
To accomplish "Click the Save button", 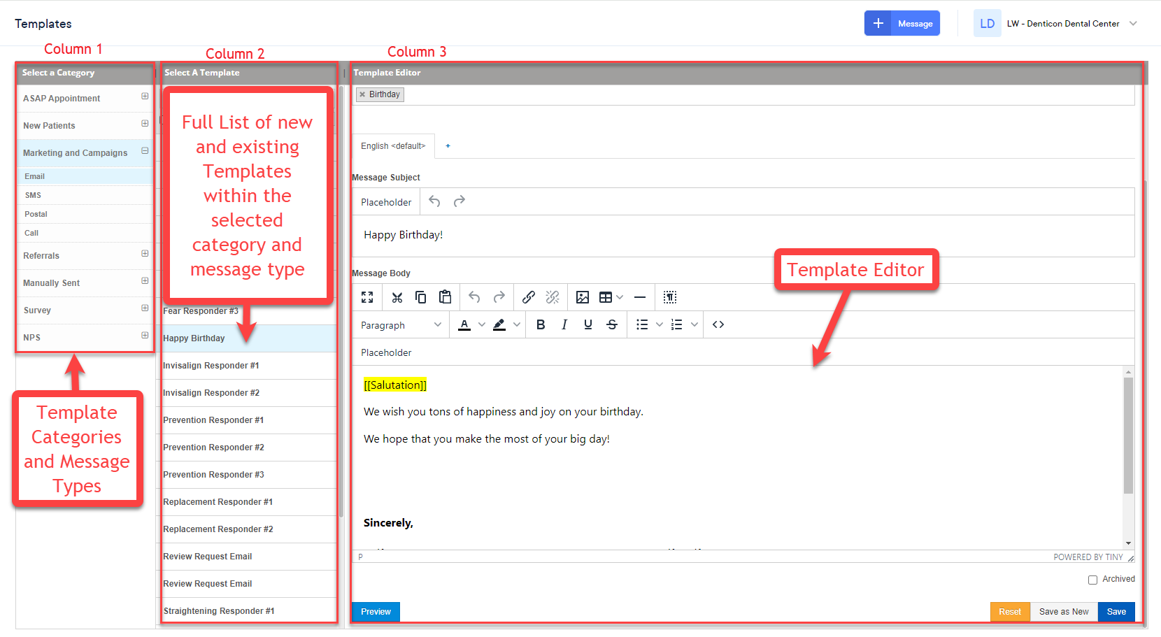I will pyautogui.click(x=1116, y=611).
